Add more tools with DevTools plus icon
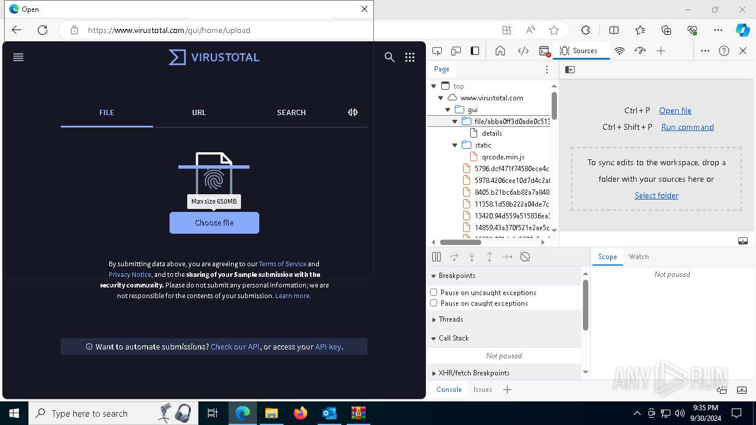The width and height of the screenshot is (756, 425). click(661, 51)
